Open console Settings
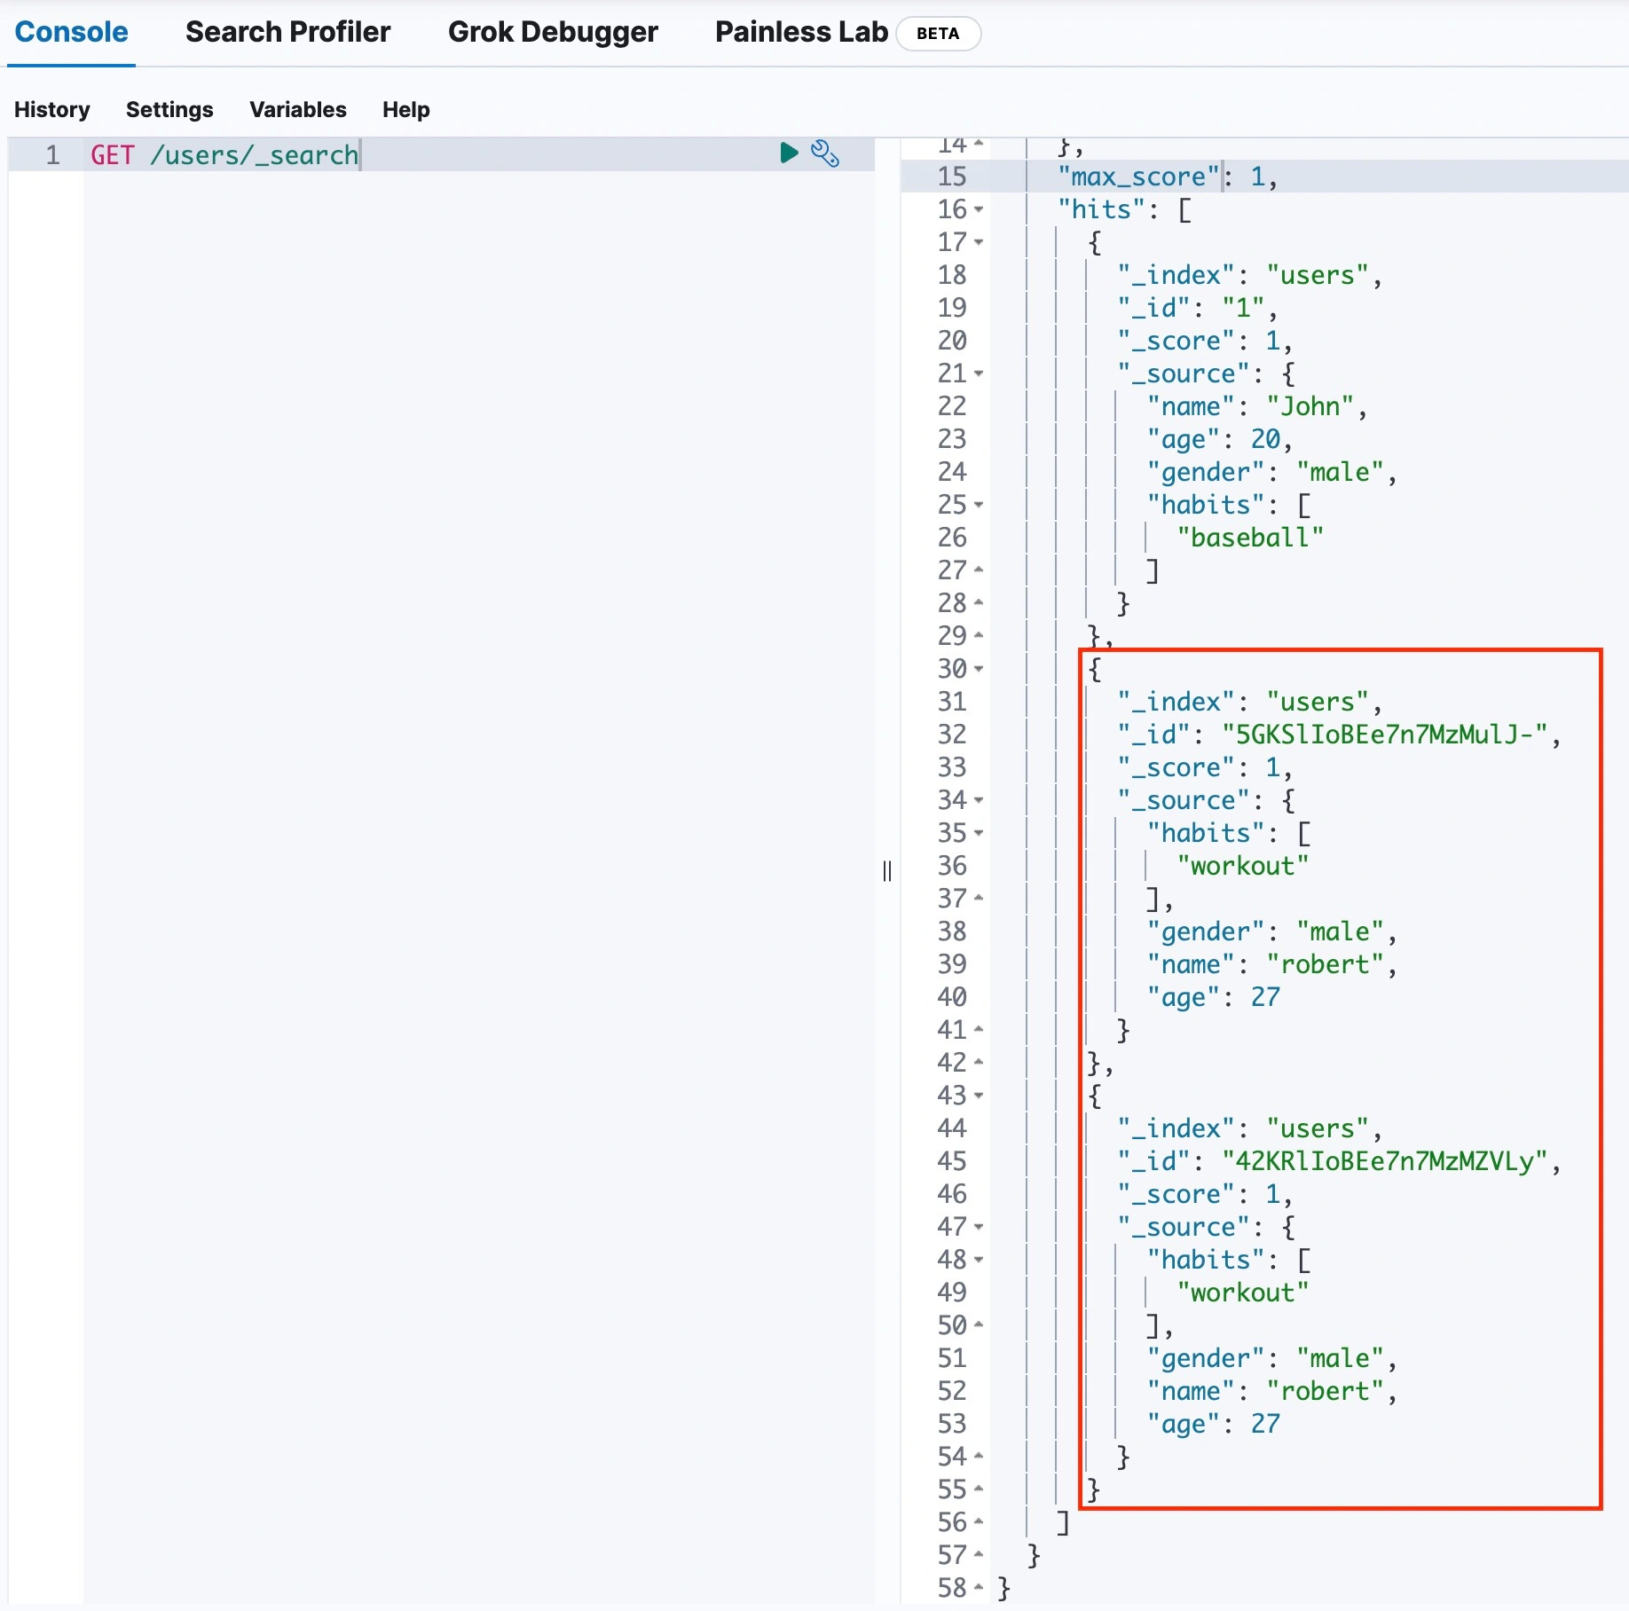 [169, 109]
